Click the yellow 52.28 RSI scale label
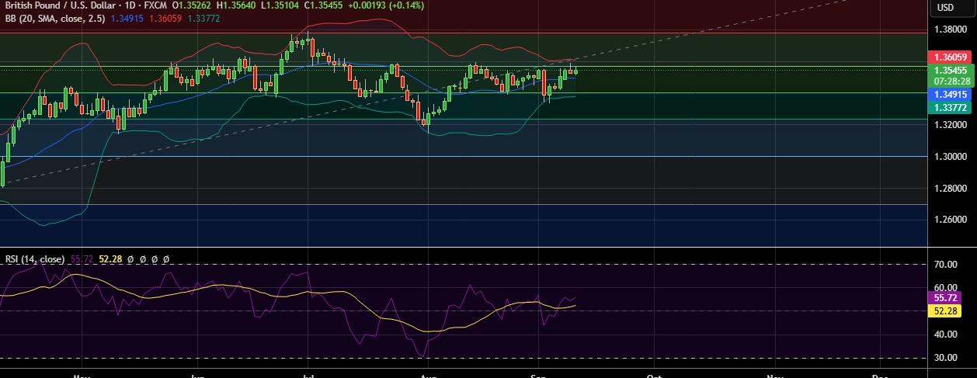Screen dimensions: 977x378 [945, 310]
